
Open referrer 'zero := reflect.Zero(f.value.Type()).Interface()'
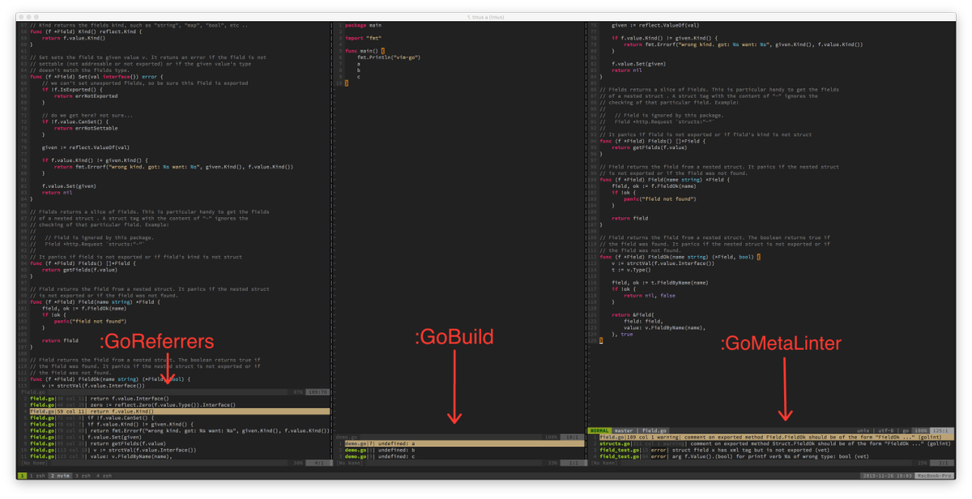point(163,405)
